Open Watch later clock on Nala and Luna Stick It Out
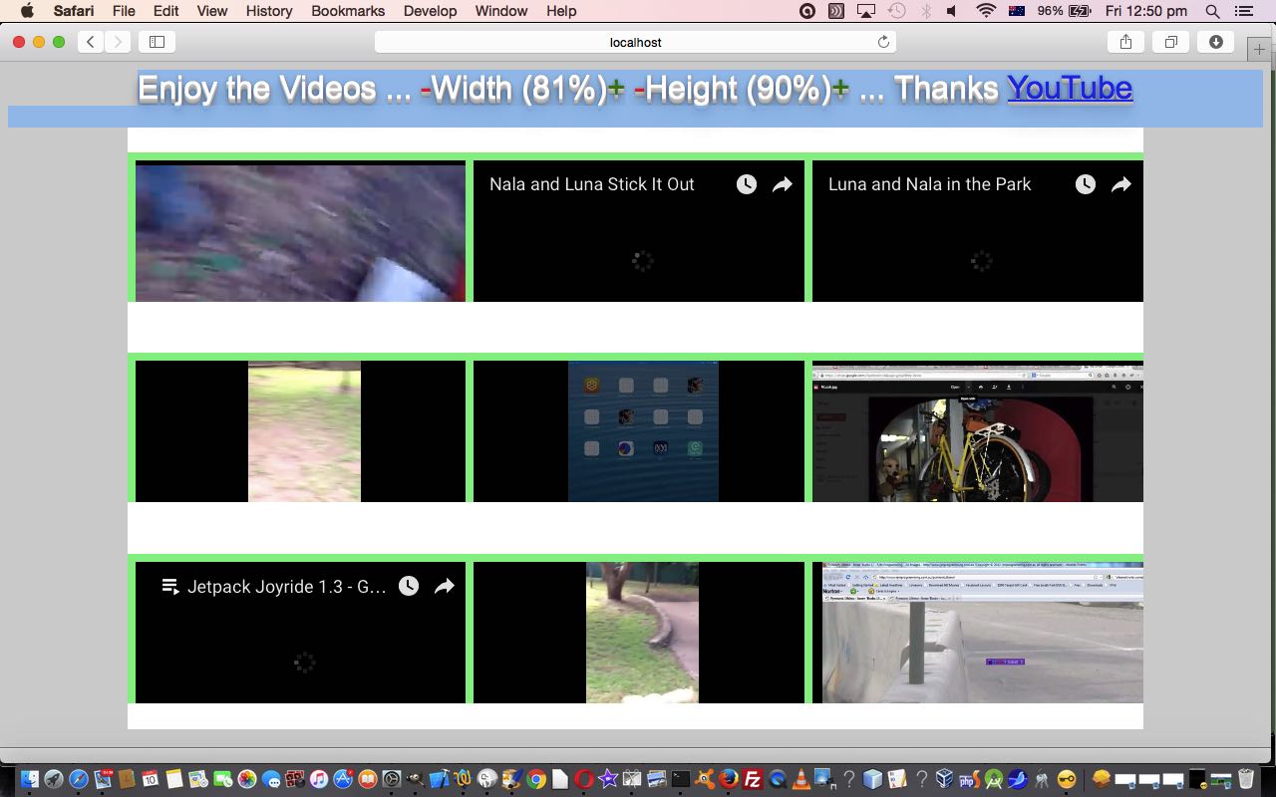Screen dimensions: 1276x797 (747, 184)
